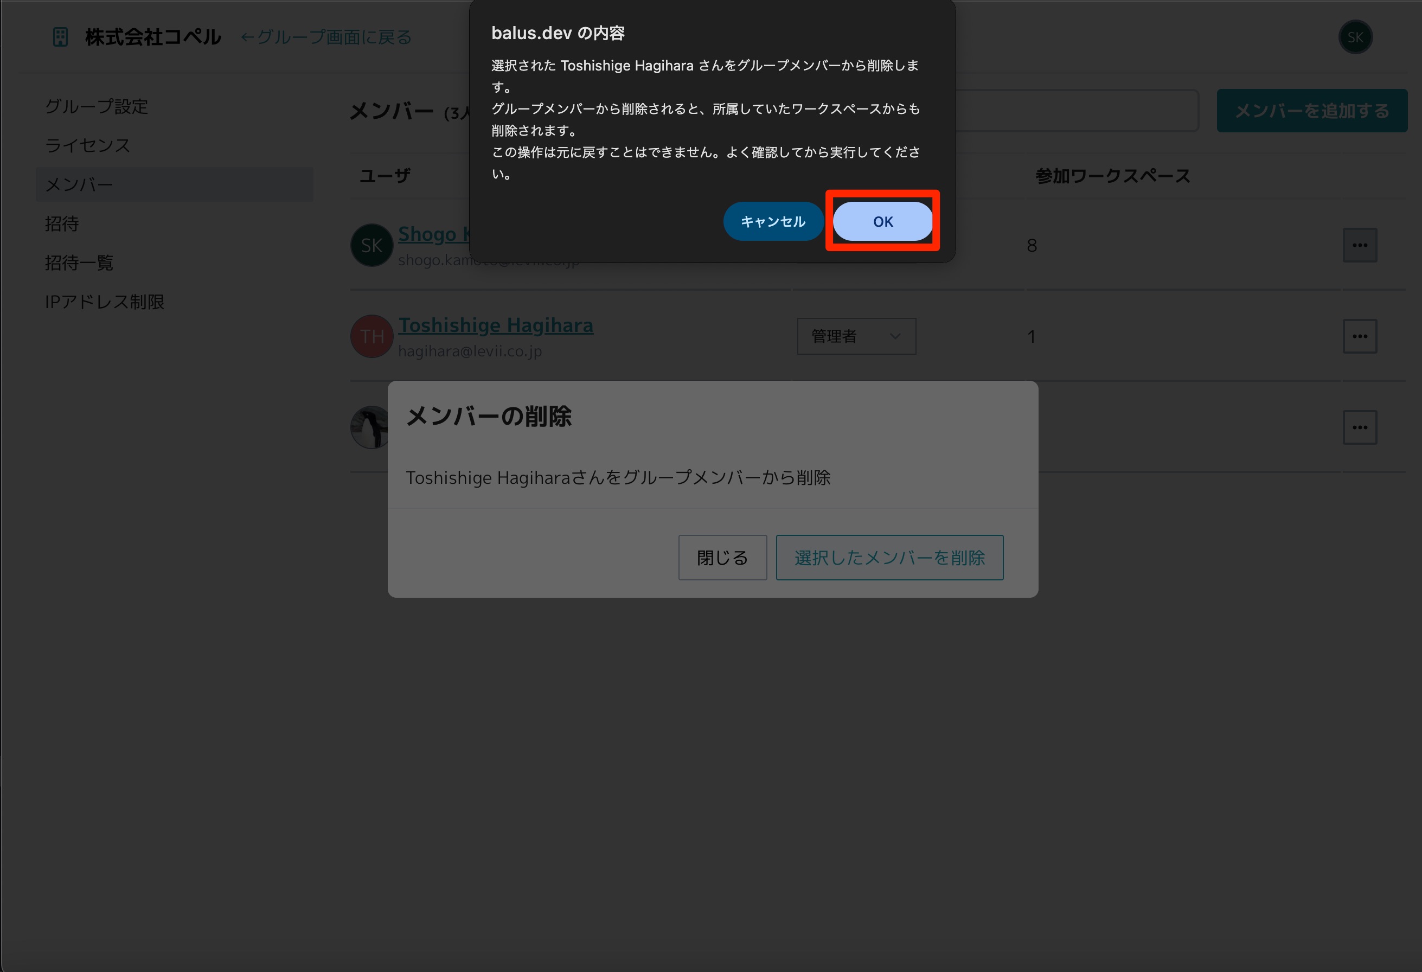Open more-options menu for Toshishige Hagihara row
This screenshot has height=972, width=1422.
point(1360,336)
